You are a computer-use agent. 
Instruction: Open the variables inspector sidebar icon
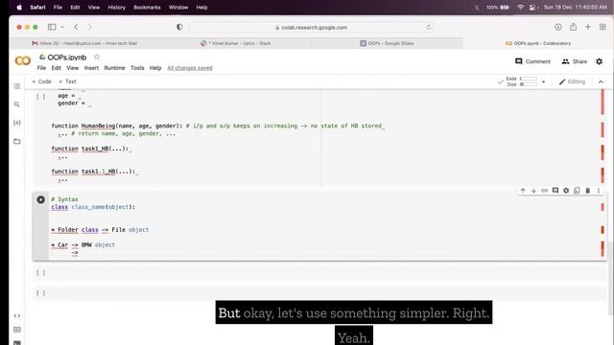(x=17, y=123)
